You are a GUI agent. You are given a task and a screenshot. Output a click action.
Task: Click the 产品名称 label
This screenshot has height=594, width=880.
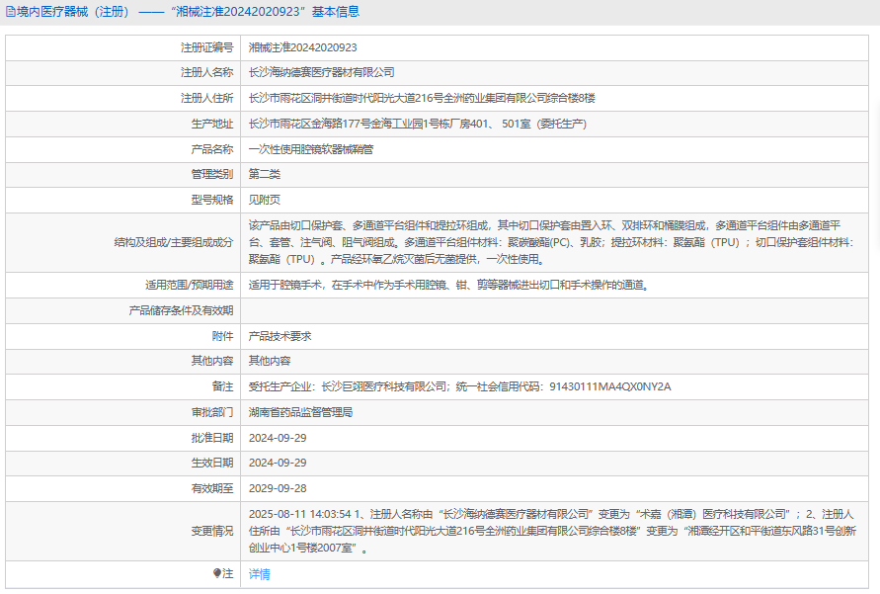212,149
